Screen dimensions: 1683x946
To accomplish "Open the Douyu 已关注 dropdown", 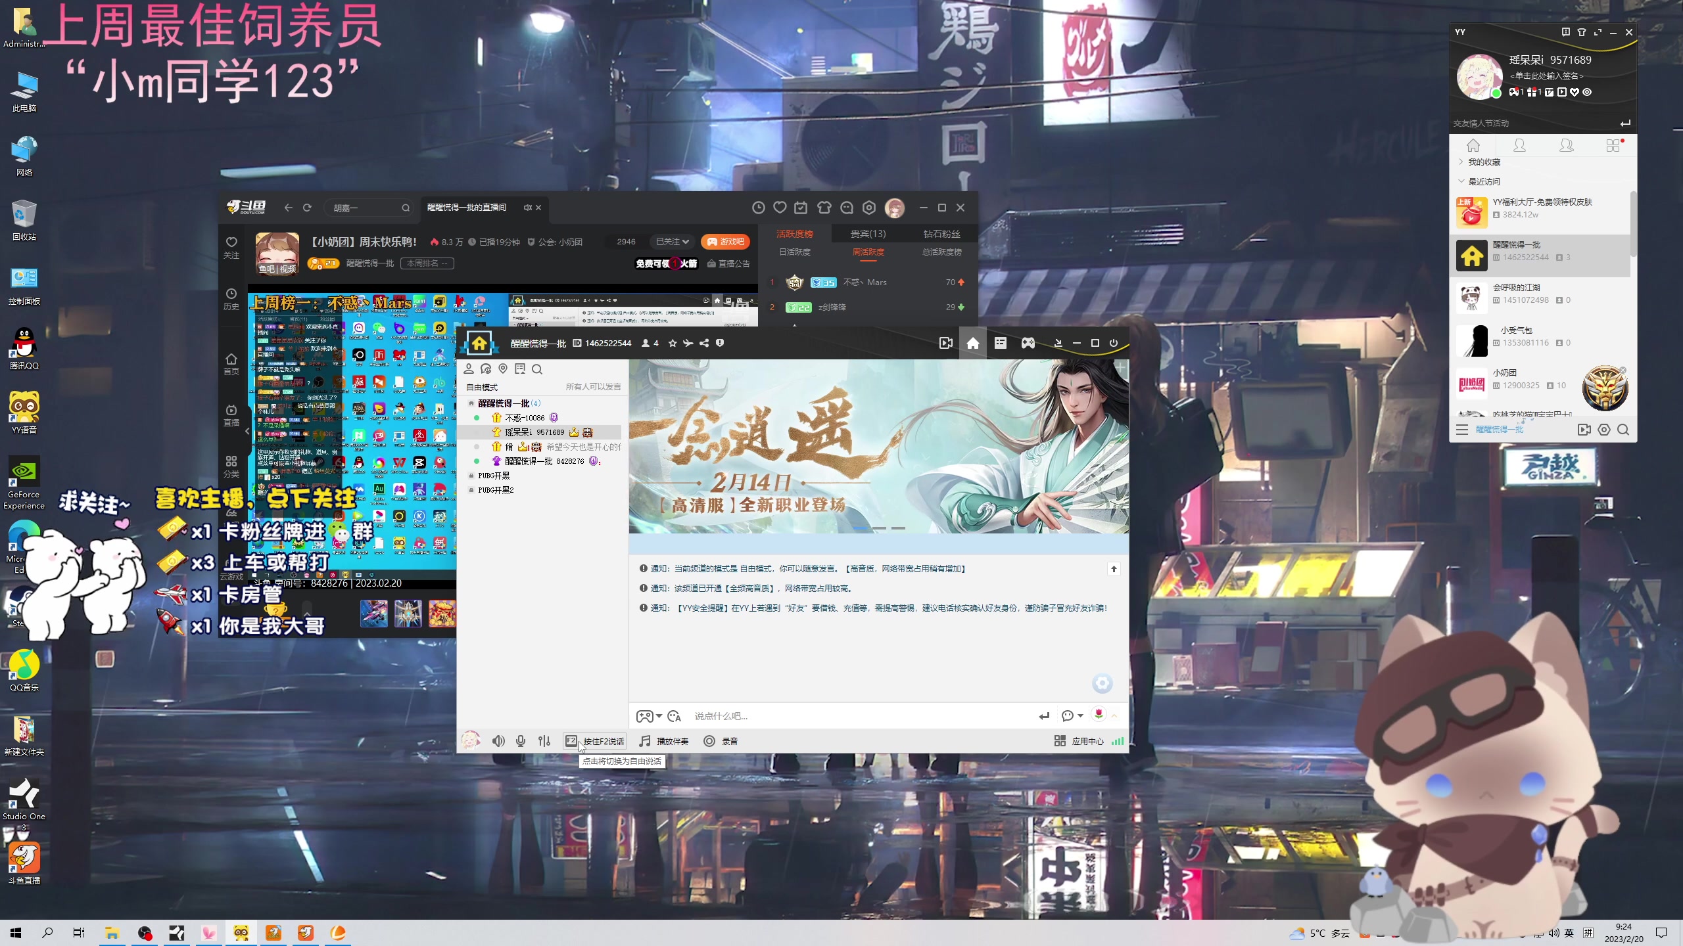I will (673, 242).
